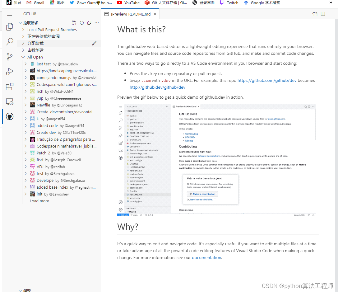
Task: Click the pencil edit icon on 分配给我 row
Action: 94,43
